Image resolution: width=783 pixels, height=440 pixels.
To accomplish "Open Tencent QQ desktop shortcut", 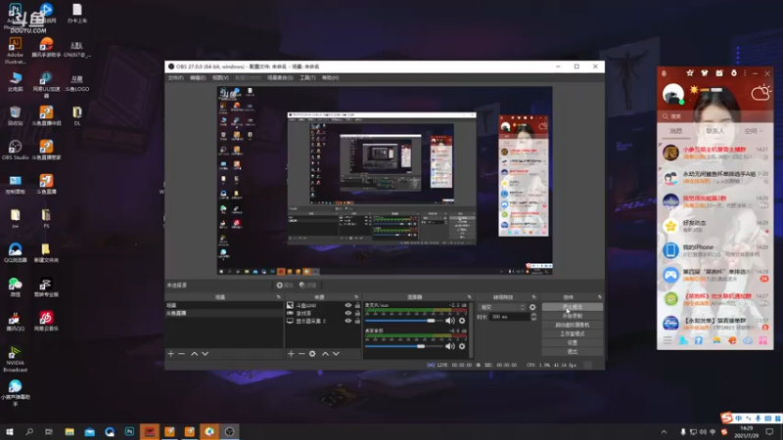I will point(15,321).
